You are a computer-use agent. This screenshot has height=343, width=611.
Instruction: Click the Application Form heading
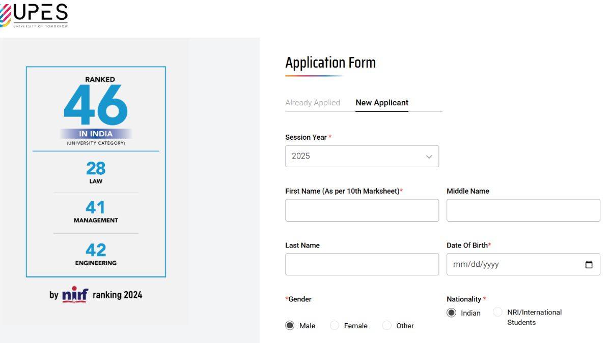click(330, 62)
